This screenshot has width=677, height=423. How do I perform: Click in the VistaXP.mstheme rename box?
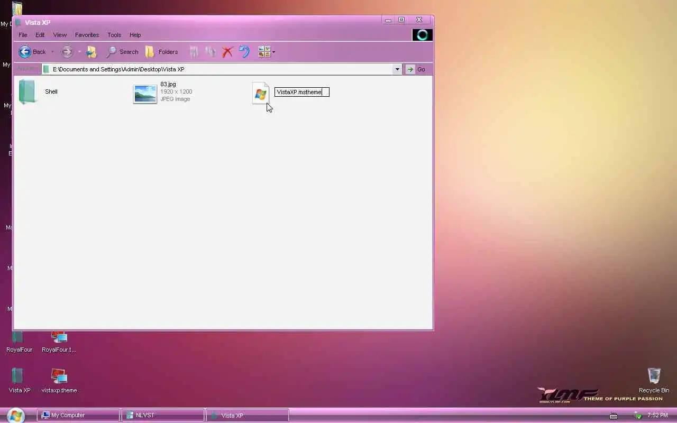[301, 92]
